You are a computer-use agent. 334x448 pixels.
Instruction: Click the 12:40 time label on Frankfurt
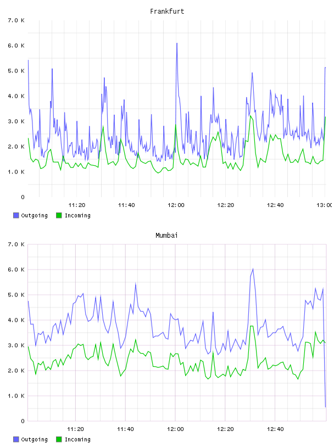tap(275, 205)
